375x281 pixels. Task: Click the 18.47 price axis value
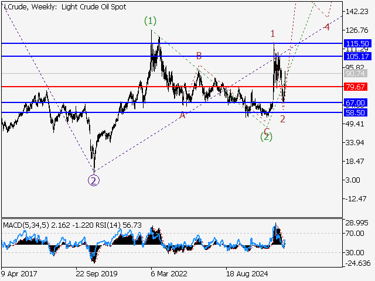click(355, 162)
